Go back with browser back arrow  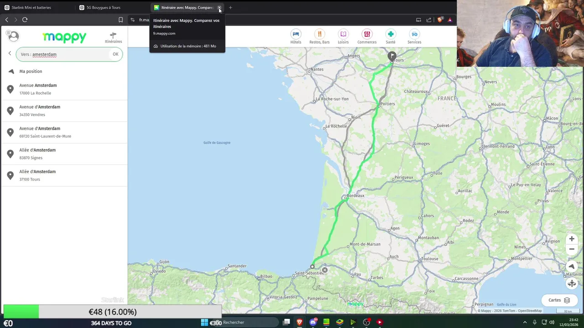[x=6, y=20]
